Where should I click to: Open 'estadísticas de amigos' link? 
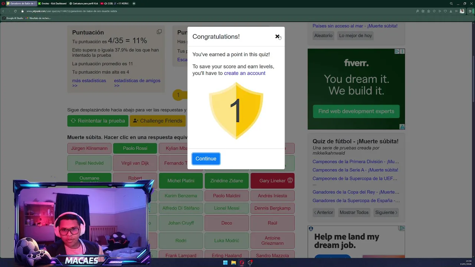tap(137, 83)
